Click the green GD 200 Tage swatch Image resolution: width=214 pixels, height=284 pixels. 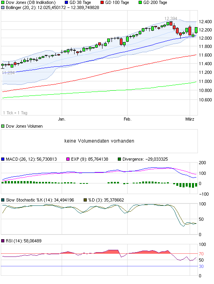coord(140,2)
